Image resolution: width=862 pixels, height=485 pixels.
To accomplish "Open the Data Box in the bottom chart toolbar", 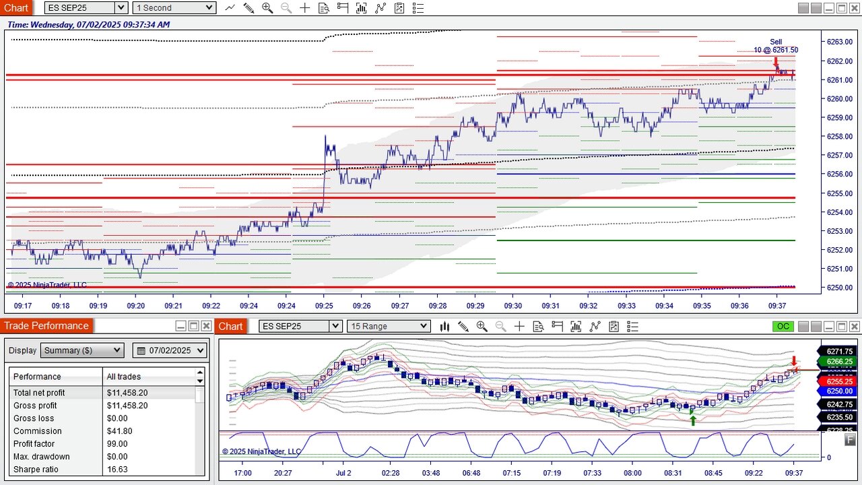I will pos(538,326).
